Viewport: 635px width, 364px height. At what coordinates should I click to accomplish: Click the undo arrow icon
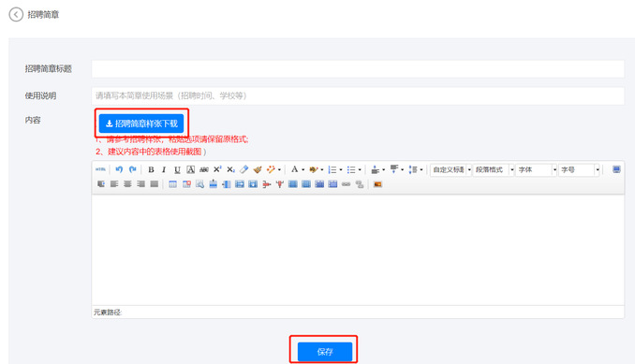(119, 169)
